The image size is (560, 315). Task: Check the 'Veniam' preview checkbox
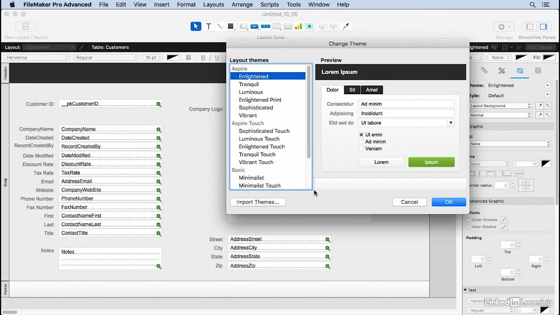pos(361,149)
